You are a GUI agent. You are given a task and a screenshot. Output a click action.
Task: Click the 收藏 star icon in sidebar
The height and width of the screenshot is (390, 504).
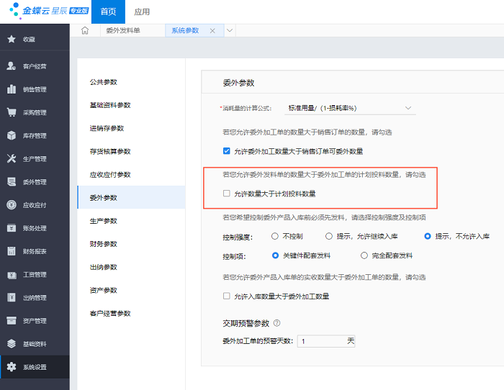(12, 39)
